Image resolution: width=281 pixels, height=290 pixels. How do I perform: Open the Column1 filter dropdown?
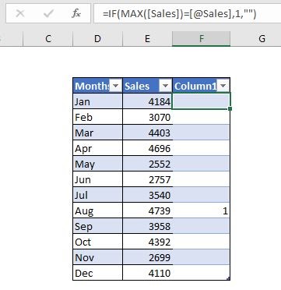point(223,86)
